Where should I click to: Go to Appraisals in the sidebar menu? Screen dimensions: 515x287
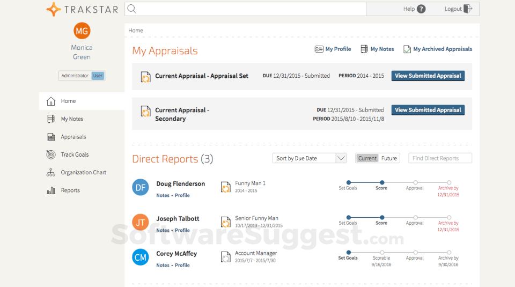pyautogui.click(x=73, y=137)
